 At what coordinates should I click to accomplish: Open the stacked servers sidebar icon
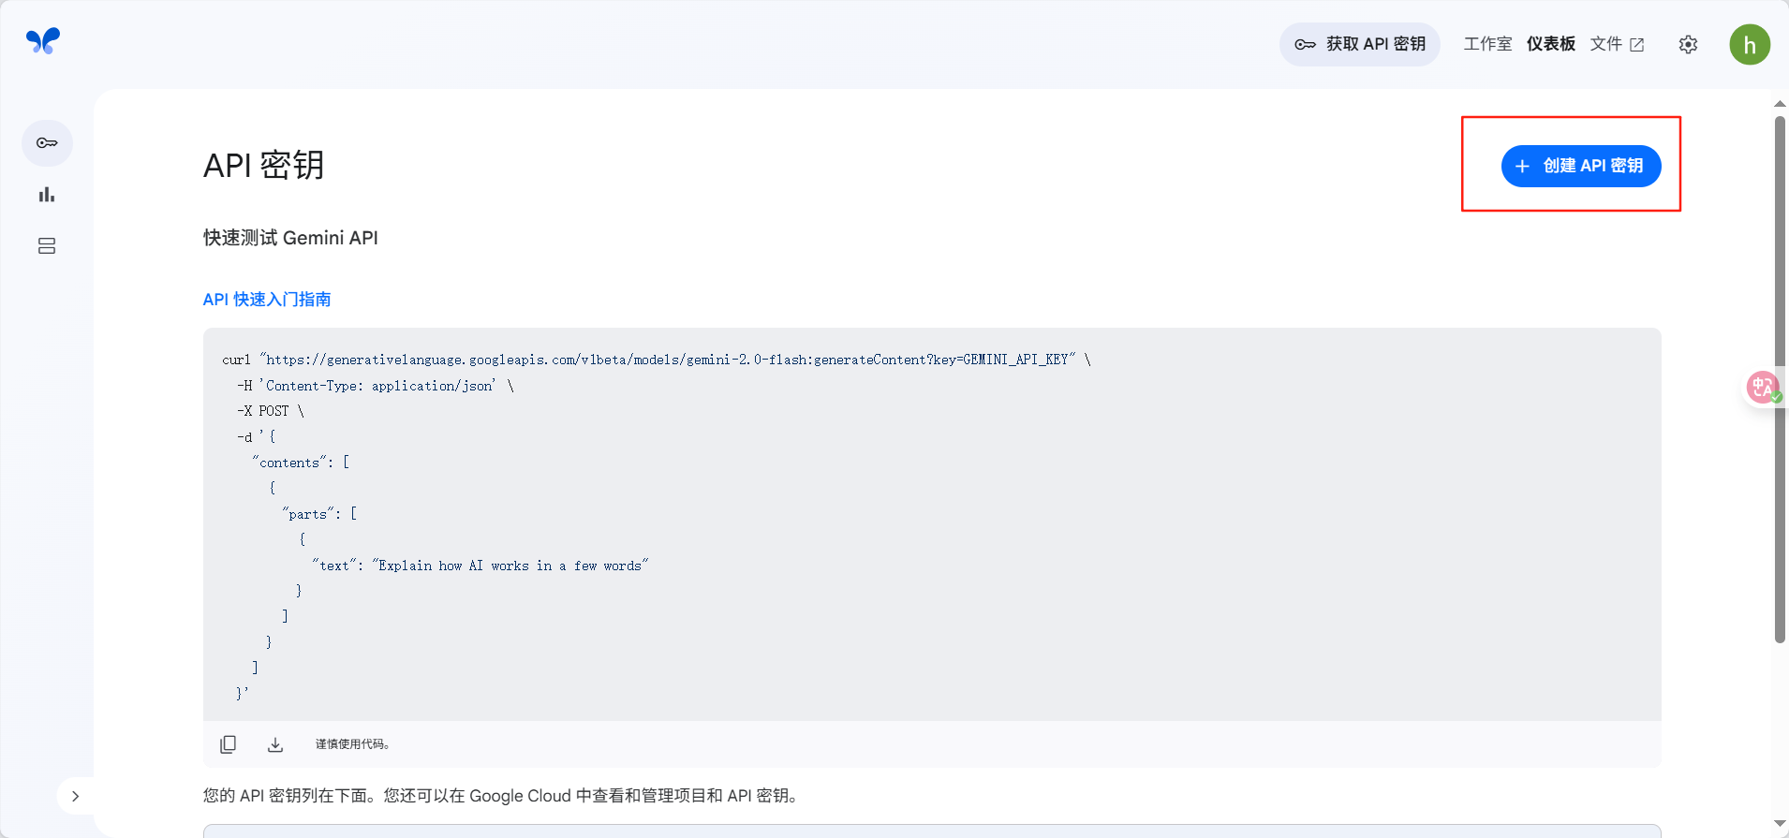47,246
